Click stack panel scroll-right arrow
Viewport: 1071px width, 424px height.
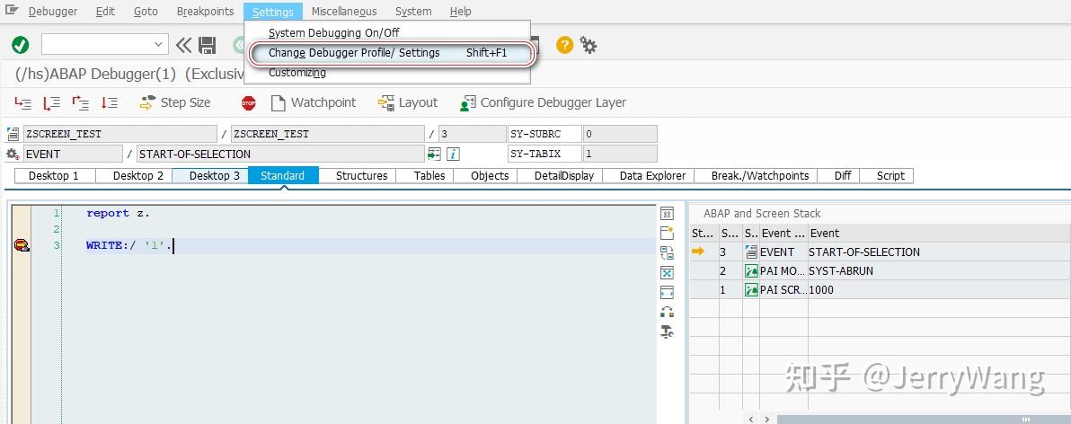(767, 420)
